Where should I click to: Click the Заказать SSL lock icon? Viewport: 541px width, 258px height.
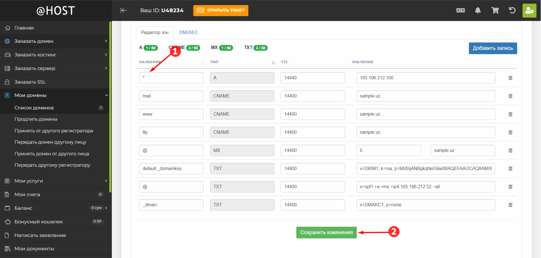pos(8,82)
